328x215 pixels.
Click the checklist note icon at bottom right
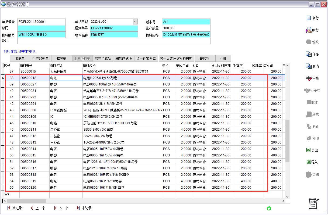click(x=314, y=204)
